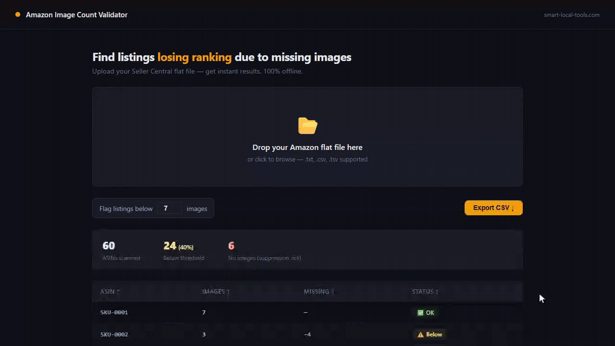615x346 pixels.
Task: Click the green OK check icon for SKU-0001
Action: point(420,313)
